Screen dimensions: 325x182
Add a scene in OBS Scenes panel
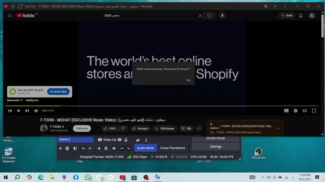[60, 148]
